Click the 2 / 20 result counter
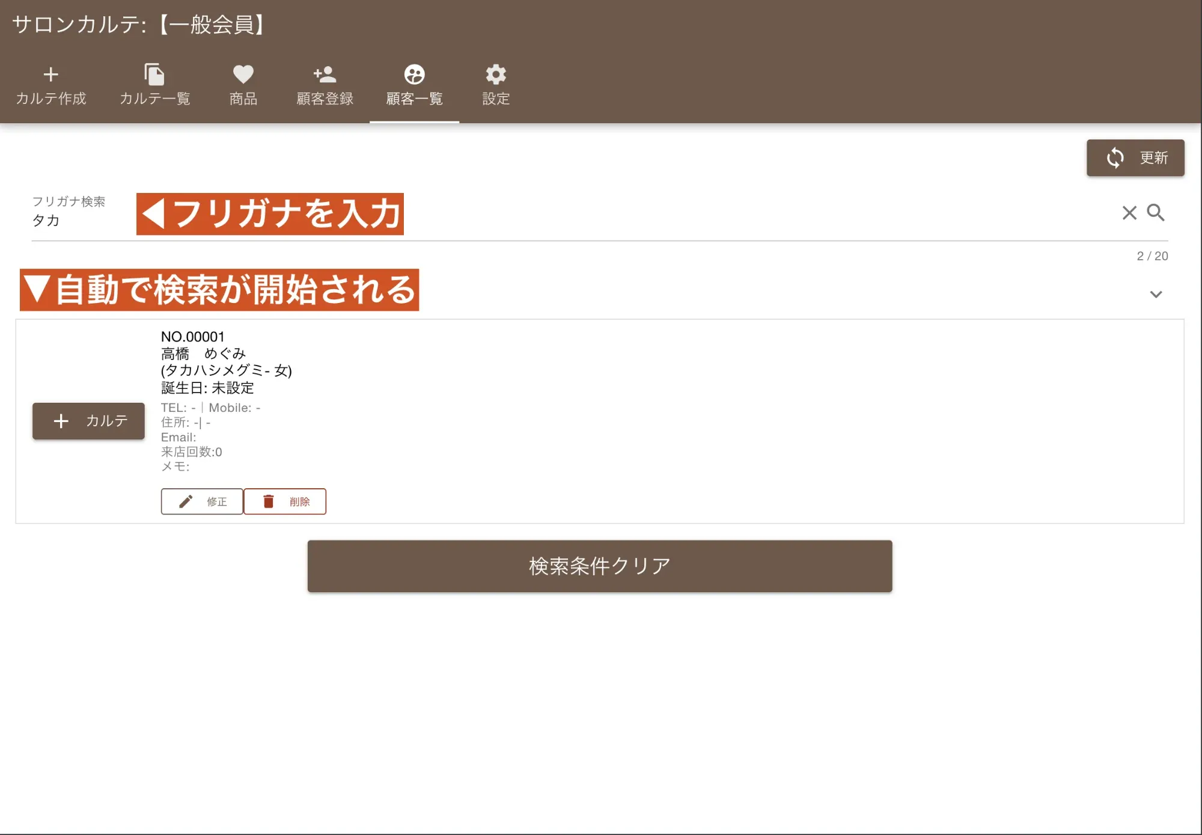Screen dimensions: 1202x835 pyautogui.click(x=1152, y=256)
